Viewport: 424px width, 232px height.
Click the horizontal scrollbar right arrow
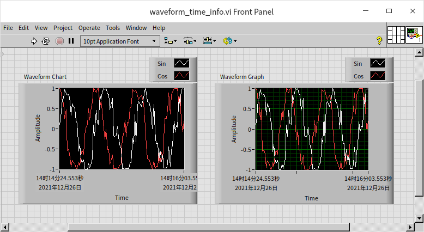point(410,227)
